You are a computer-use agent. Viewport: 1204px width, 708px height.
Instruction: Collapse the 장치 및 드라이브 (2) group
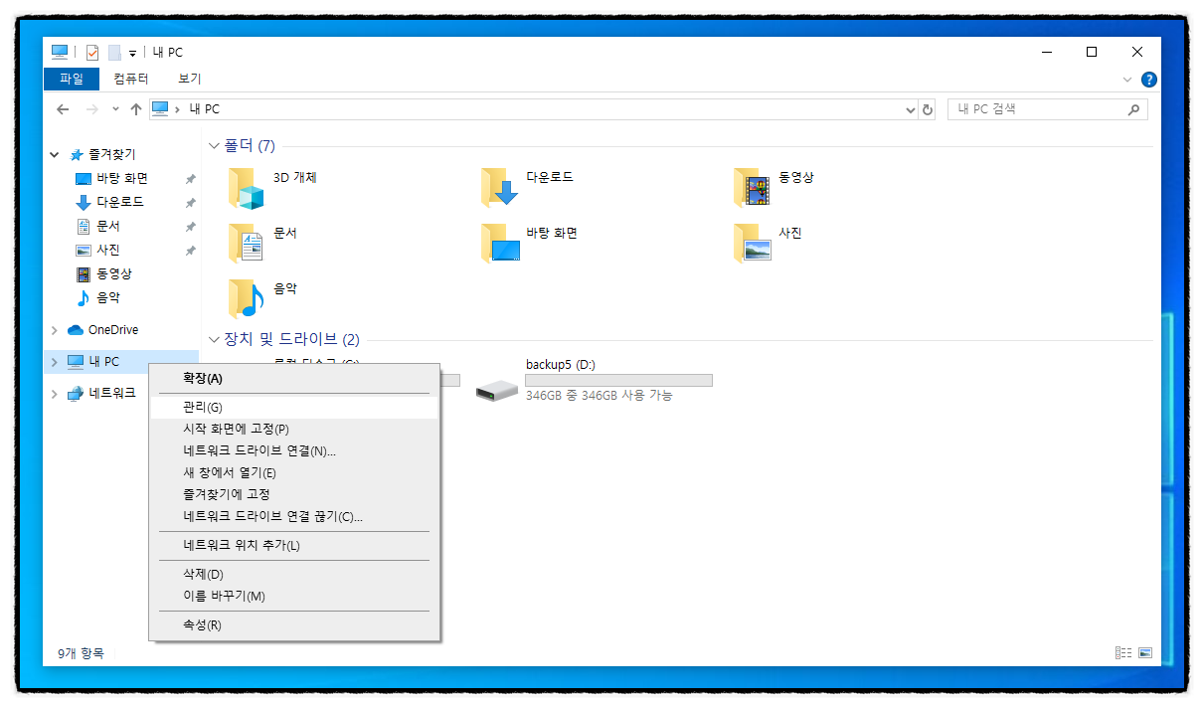click(x=214, y=339)
